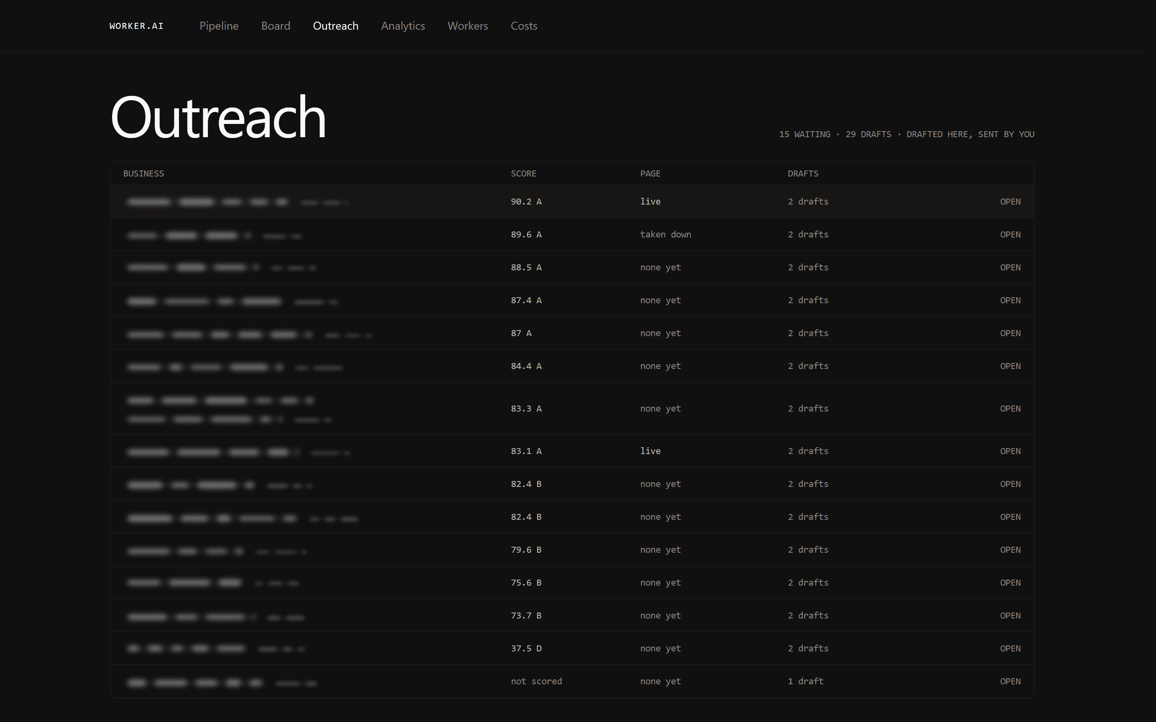Viewport: 1156px width, 722px height.
Task: Click 'none yet' in the 75.6 B row
Action: 660,582
